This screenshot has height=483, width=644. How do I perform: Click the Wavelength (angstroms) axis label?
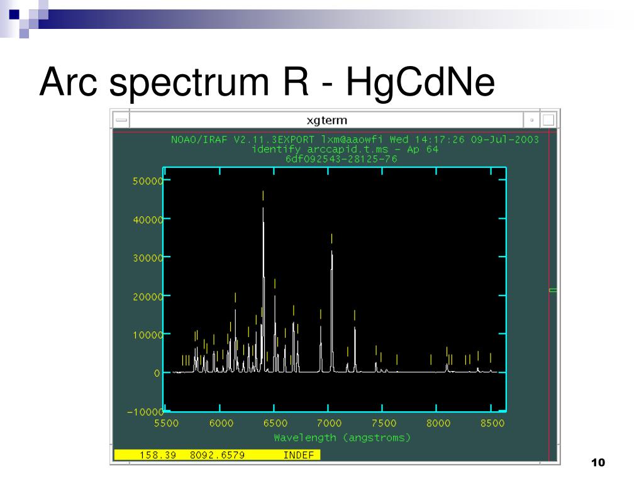342,438
